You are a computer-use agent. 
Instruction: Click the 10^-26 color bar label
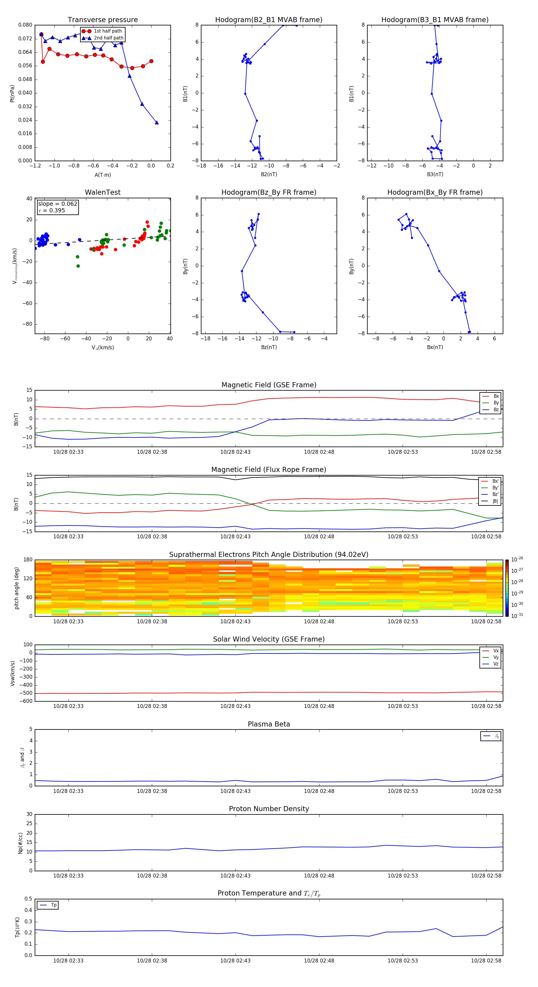517,559
